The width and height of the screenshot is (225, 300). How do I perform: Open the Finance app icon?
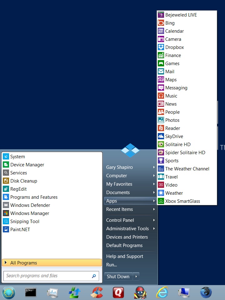pyautogui.click(x=161, y=55)
